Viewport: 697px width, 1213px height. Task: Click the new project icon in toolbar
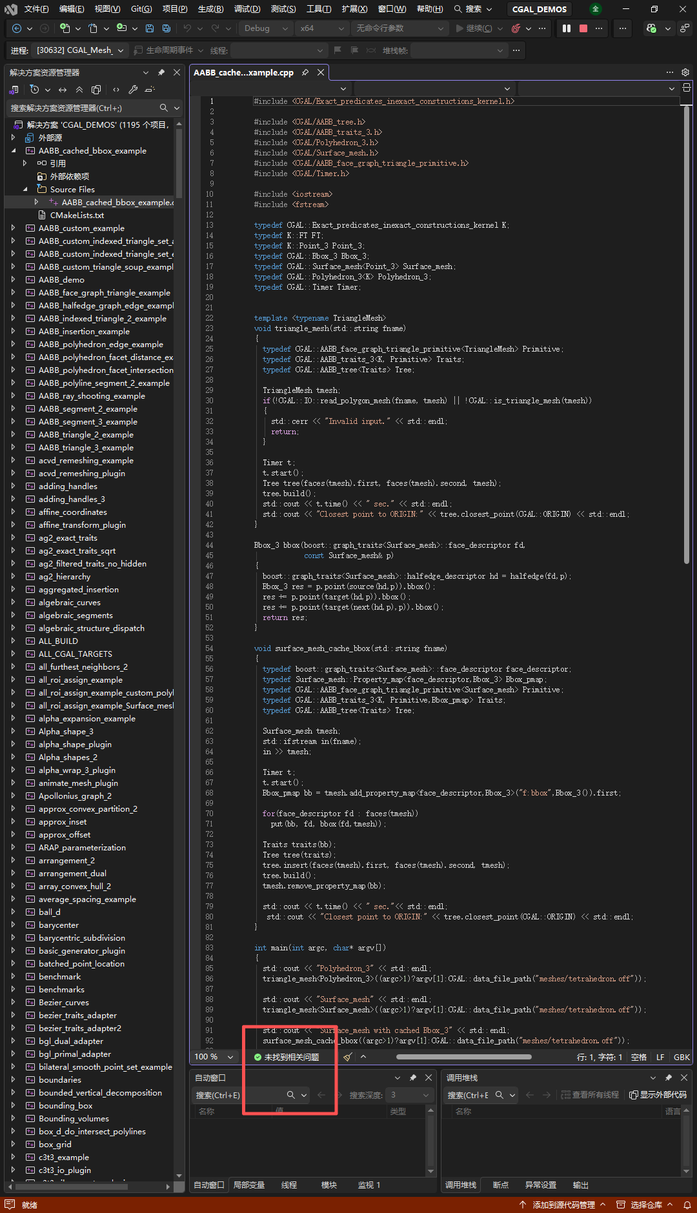tap(65, 28)
